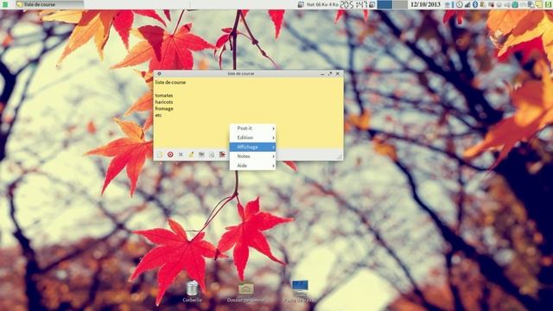The height and width of the screenshot is (311, 553).
Task: Click the digital clock display in the panel
Action: [353, 4]
